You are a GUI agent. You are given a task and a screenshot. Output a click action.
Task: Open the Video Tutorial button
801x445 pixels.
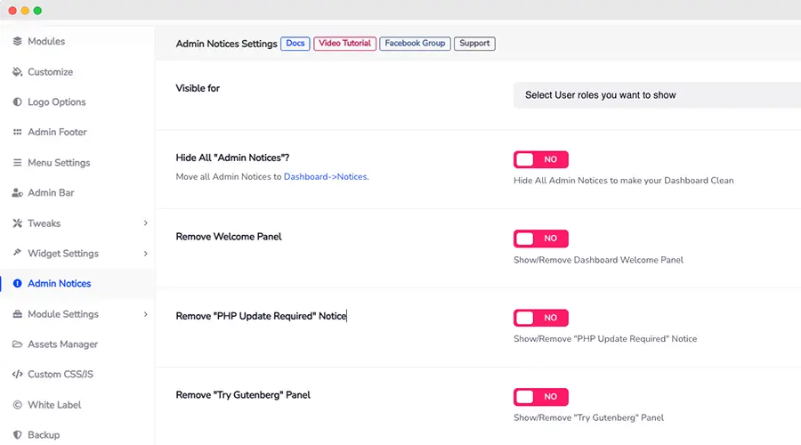(345, 44)
